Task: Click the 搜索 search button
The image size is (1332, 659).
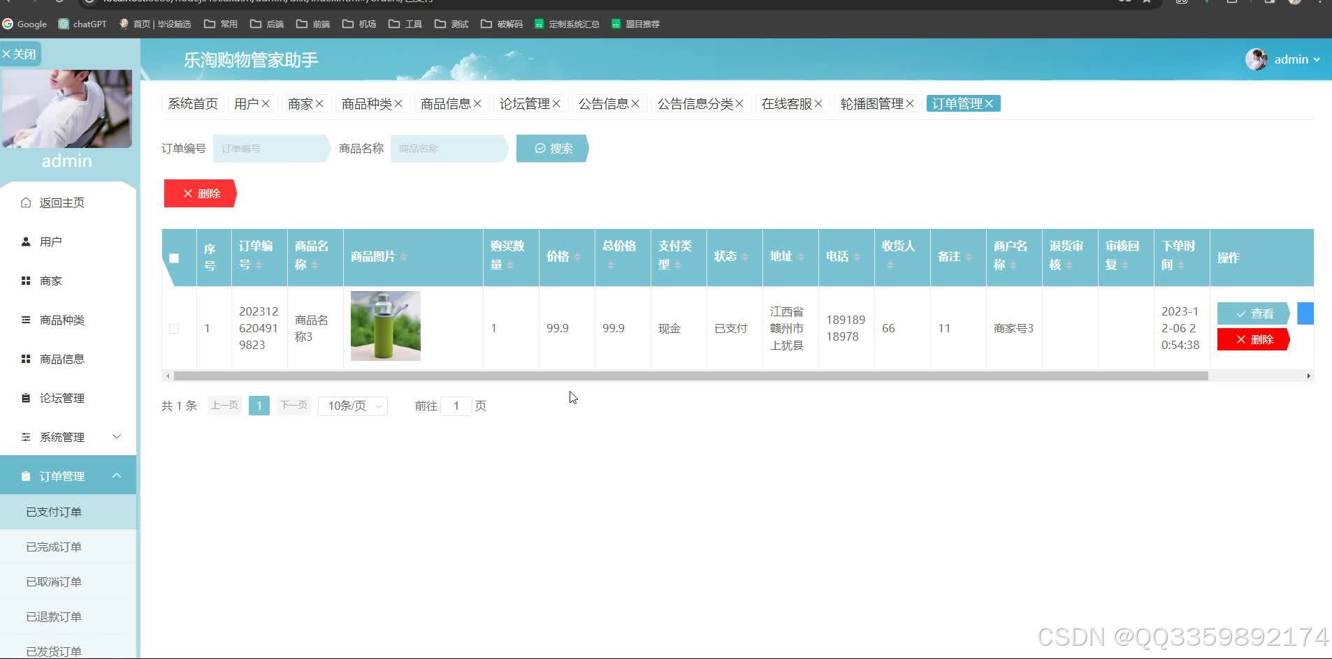Action: [x=553, y=149]
